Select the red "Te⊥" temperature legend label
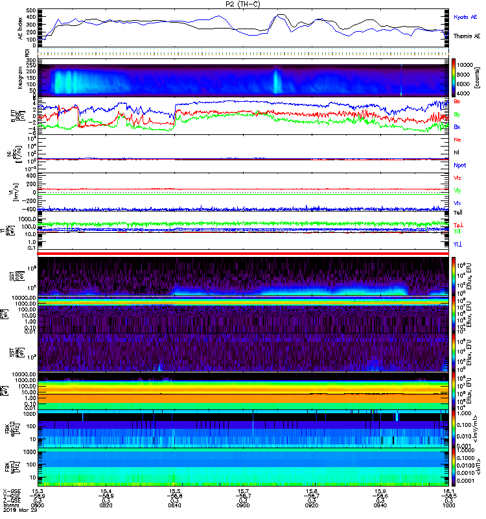Viewport: 486px width, 519px height. (458, 225)
